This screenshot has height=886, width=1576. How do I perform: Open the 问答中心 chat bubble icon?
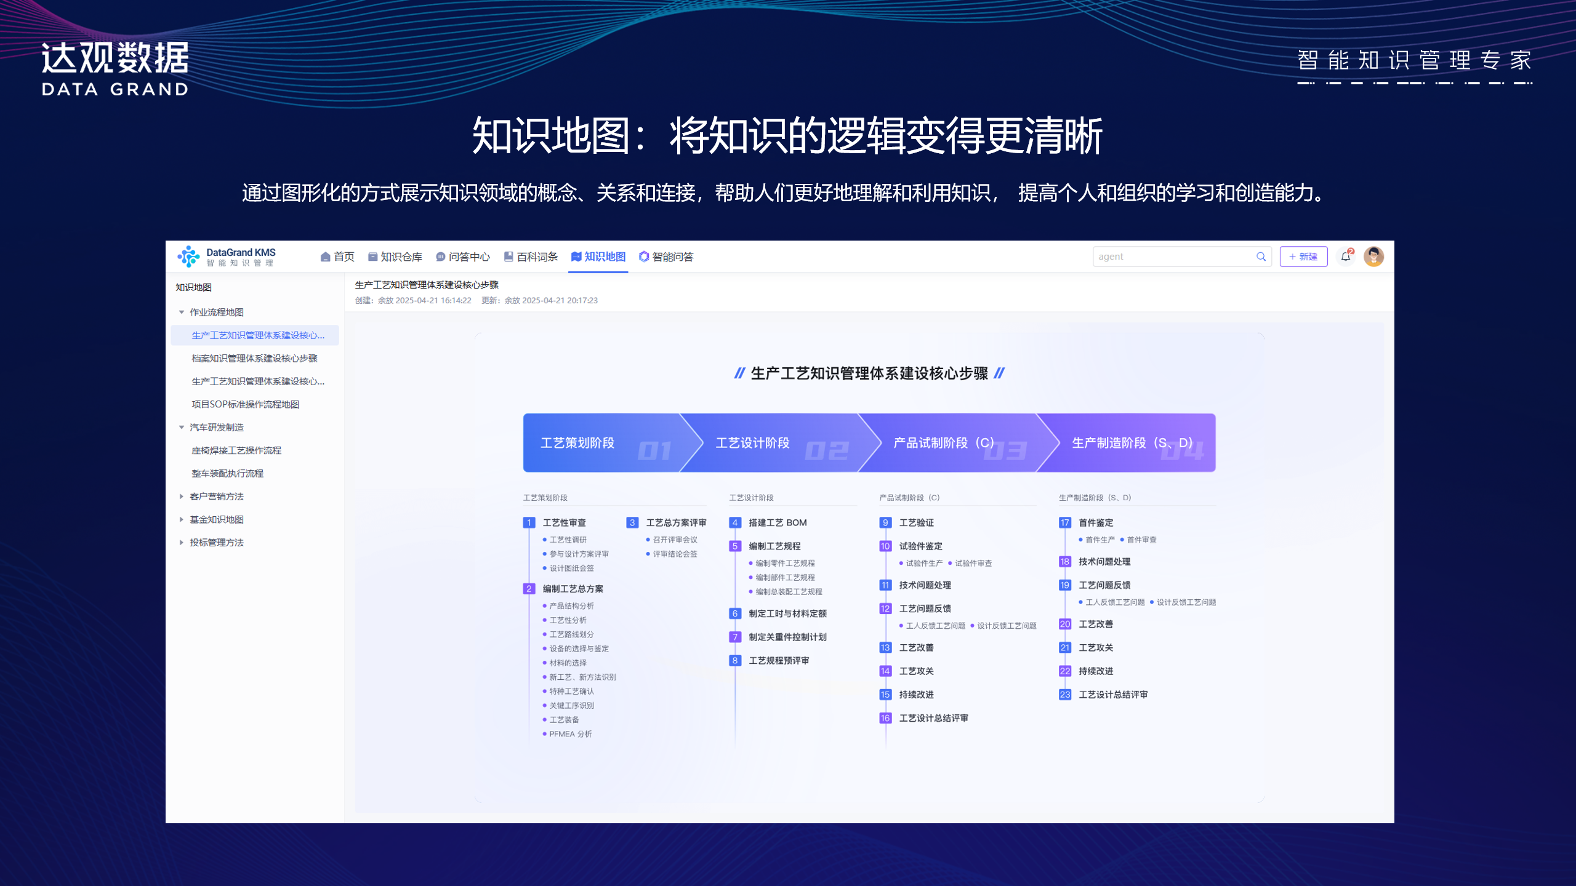tap(440, 257)
